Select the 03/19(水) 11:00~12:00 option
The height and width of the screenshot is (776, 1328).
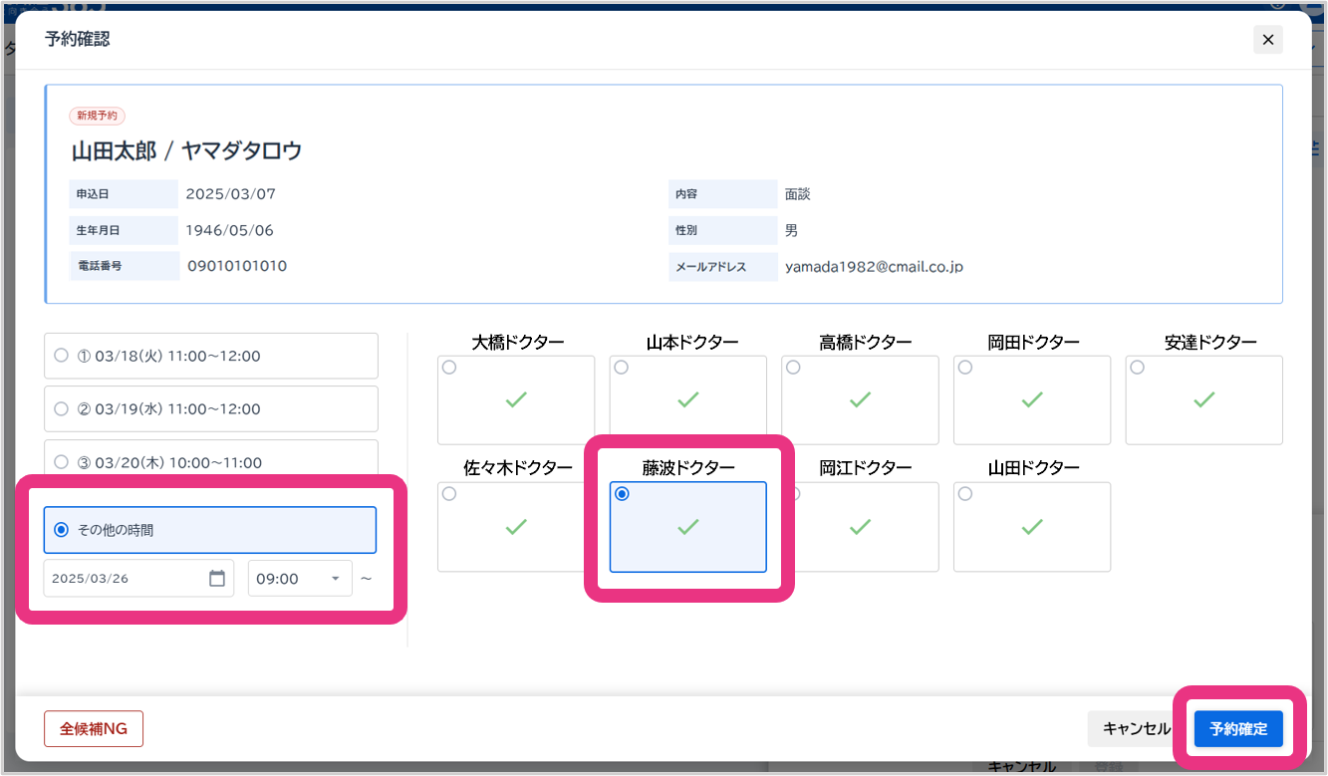(x=62, y=408)
